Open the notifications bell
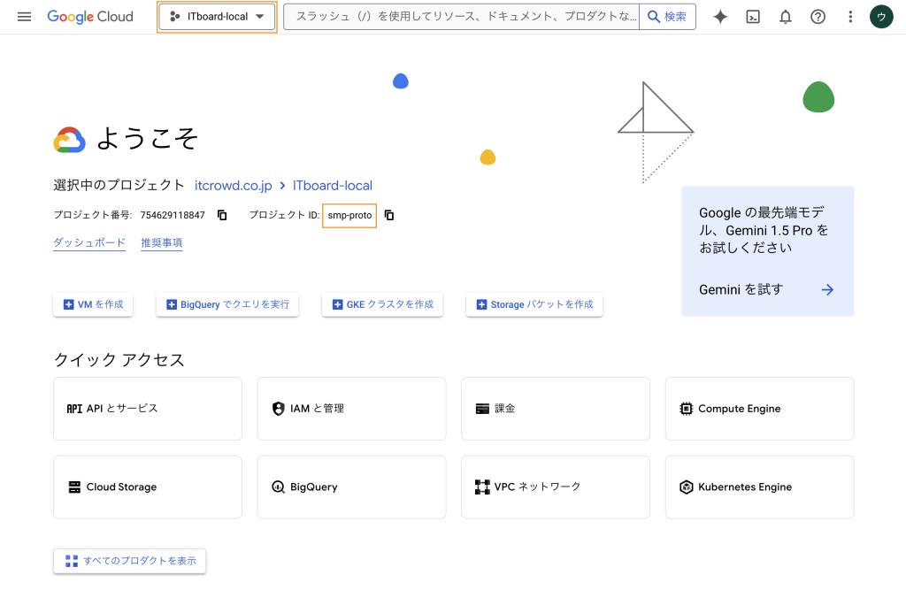The height and width of the screenshot is (598, 906). (785, 17)
